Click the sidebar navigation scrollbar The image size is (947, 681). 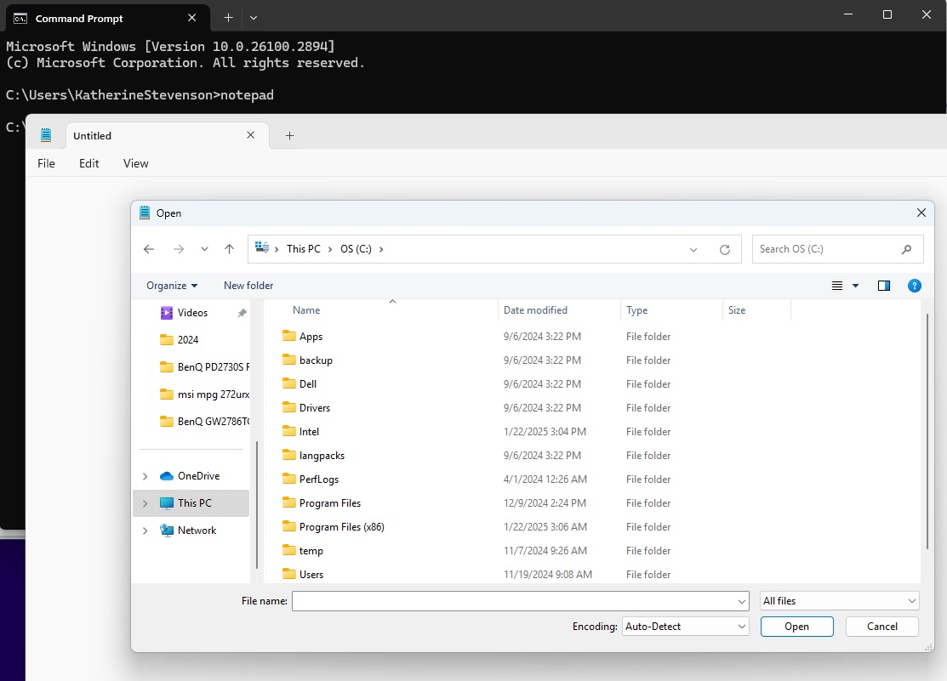coord(257,504)
